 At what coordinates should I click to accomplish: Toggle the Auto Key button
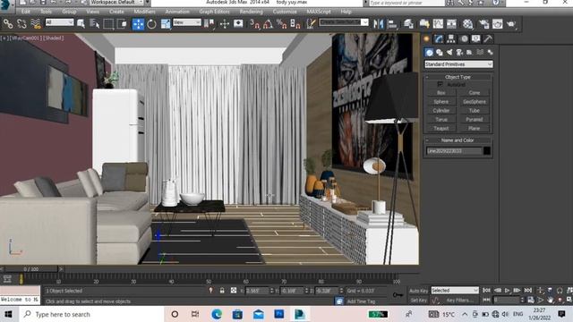tap(418, 291)
